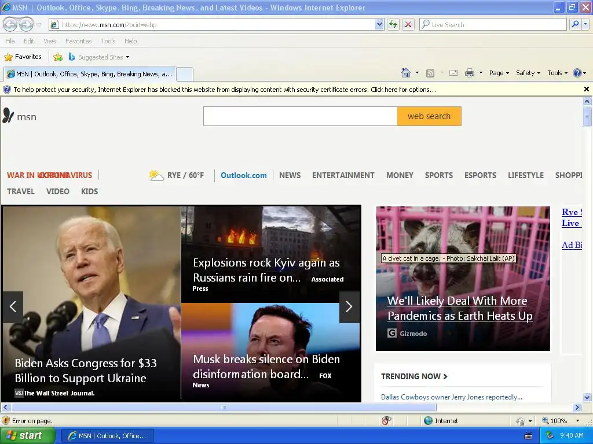Open the Help menu
The width and height of the screenshot is (593, 444).
130,41
